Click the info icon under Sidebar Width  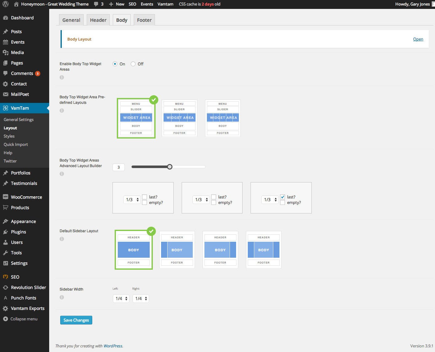pyautogui.click(x=62, y=297)
